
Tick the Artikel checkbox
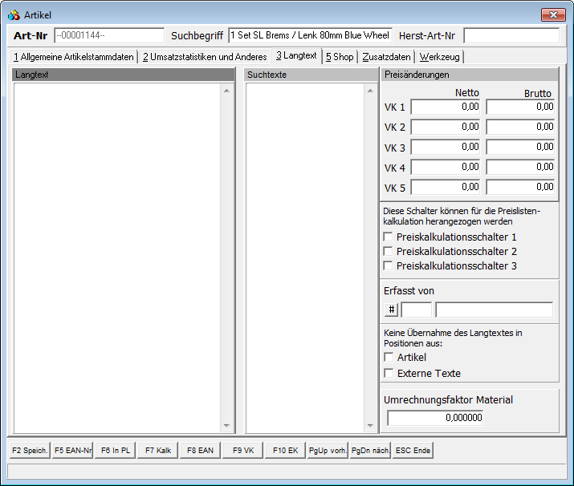[x=389, y=358]
